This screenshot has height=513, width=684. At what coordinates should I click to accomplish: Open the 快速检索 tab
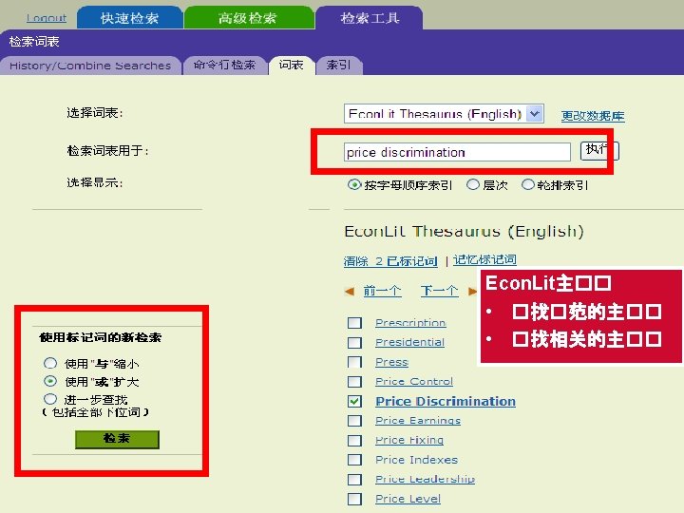[129, 18]
